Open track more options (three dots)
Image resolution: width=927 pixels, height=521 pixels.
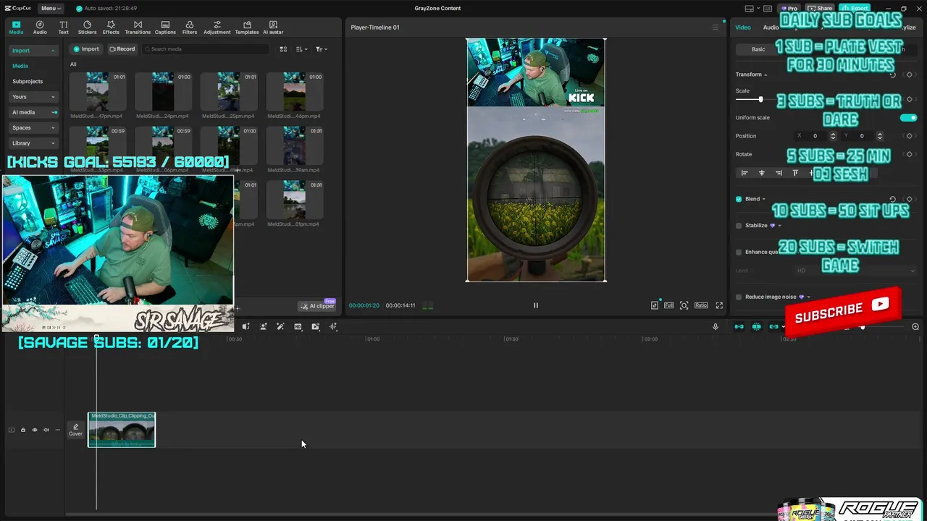[58, 430]
